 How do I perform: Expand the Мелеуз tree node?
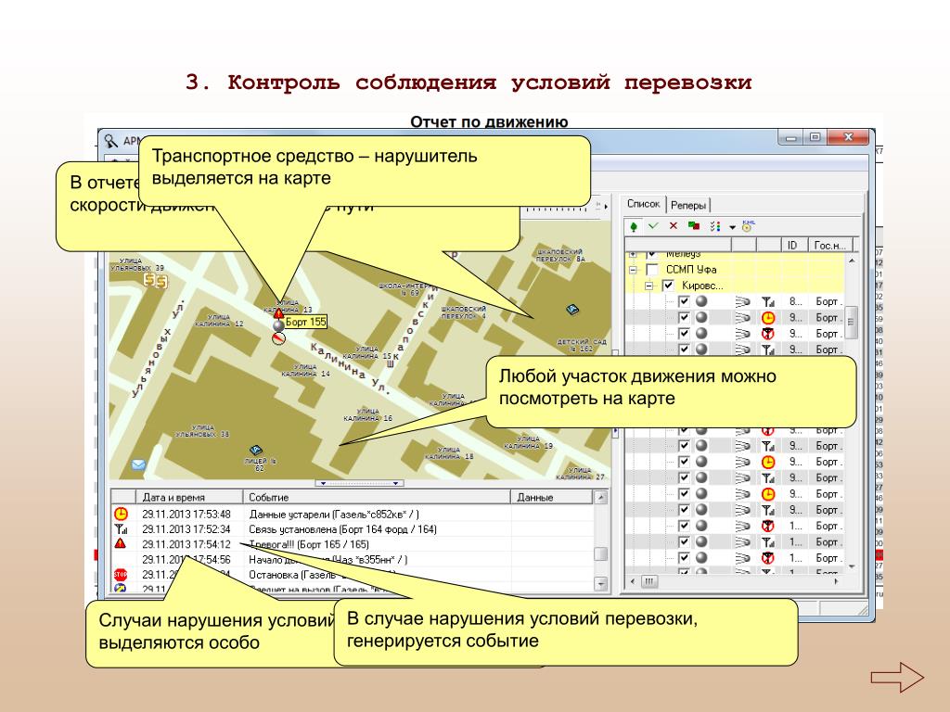633,254
